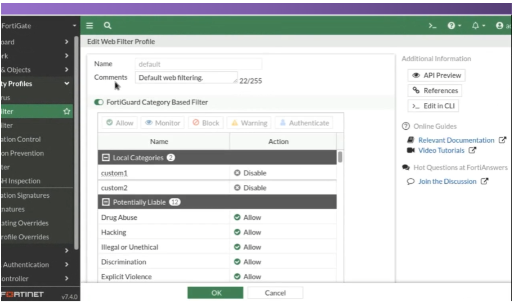
Task: Open the CLI console icon in the header
Action: click(432, 25)
